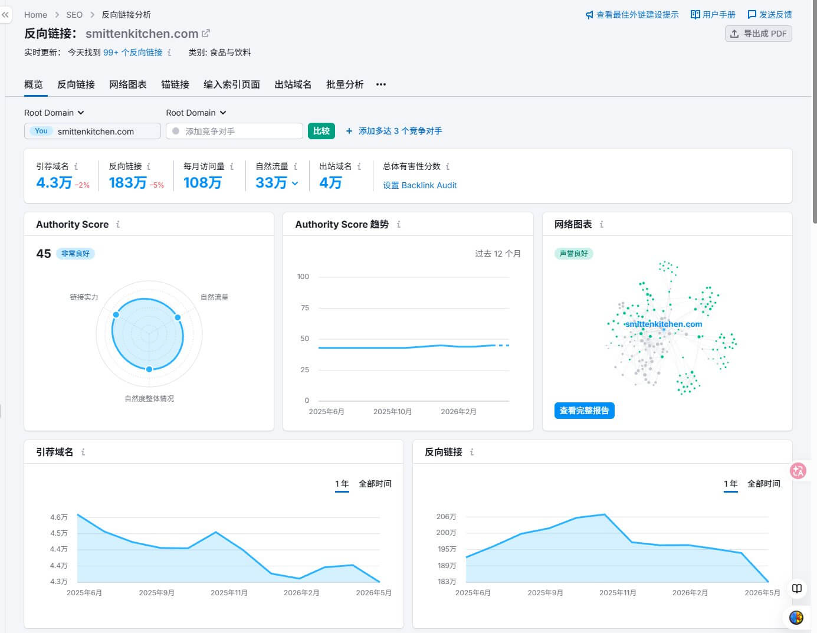Click Home breadcrumb link

[35, 15]
